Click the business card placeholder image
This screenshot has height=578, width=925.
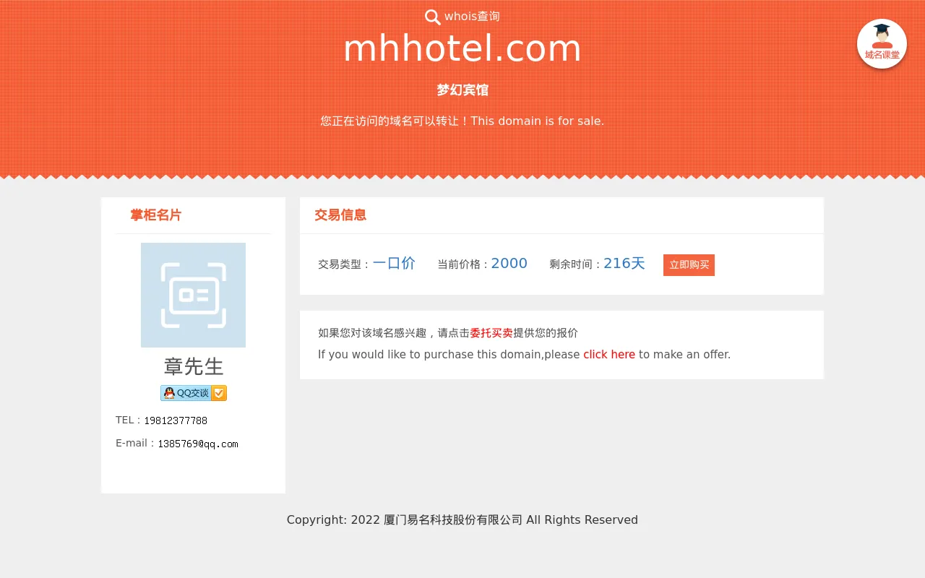point(193,295)
